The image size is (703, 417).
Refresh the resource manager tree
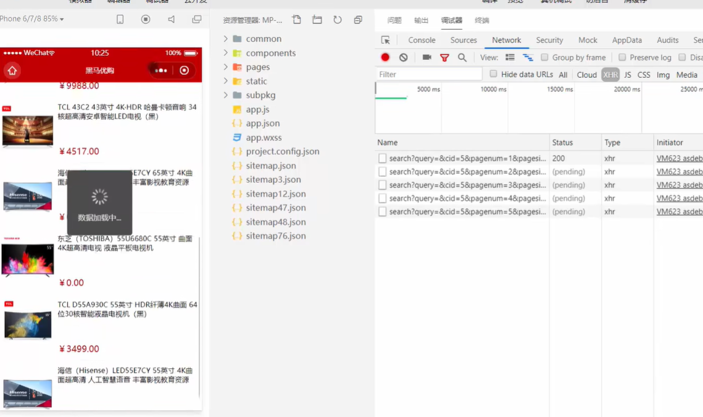(x=338, y=20)
